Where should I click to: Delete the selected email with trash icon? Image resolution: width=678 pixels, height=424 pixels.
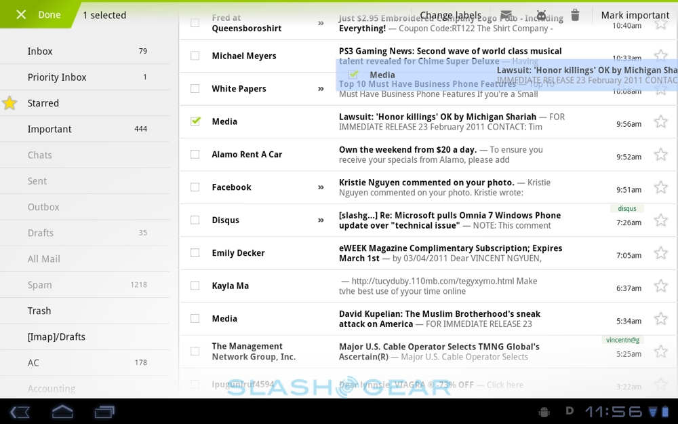575,15
